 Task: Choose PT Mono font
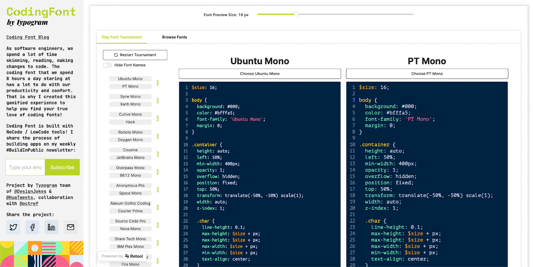click(427, 74)
